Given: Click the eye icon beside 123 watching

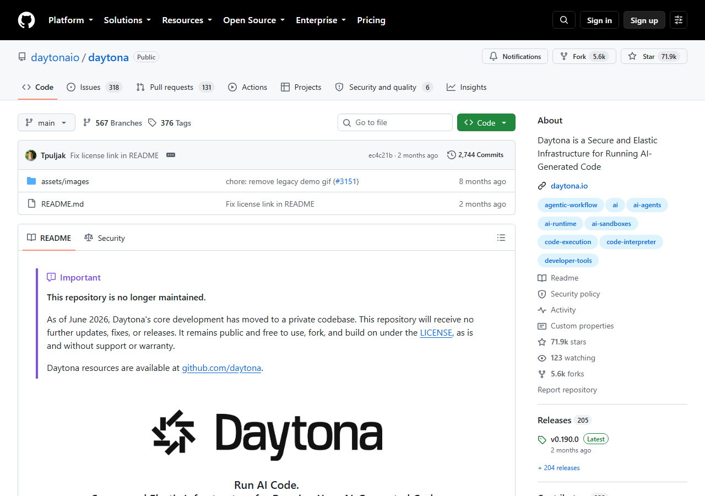Looking at the screenshot, I should (542, 358).
